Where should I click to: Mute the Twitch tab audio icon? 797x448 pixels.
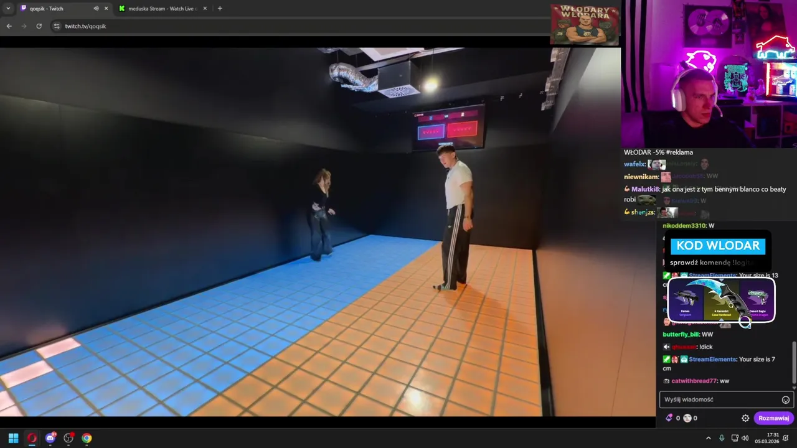click(x=96, y=9)
